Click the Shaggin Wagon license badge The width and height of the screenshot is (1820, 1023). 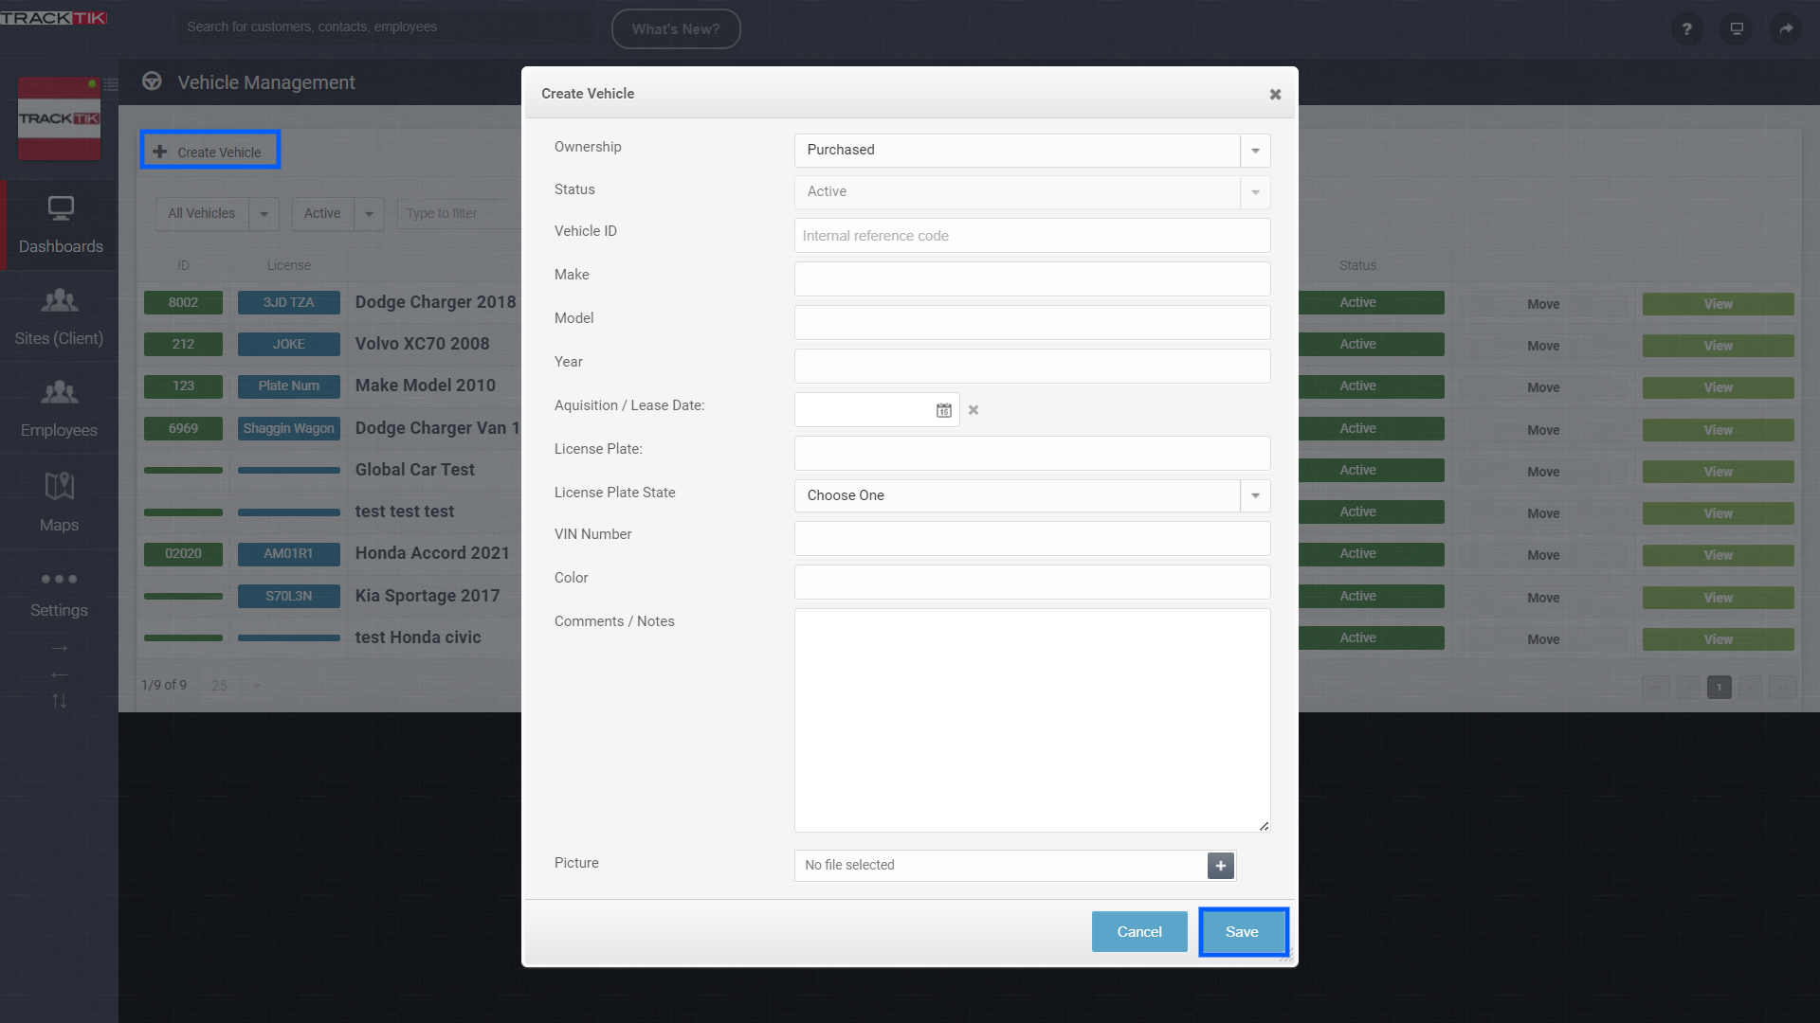pyautogui.click(x=289, y=429)
